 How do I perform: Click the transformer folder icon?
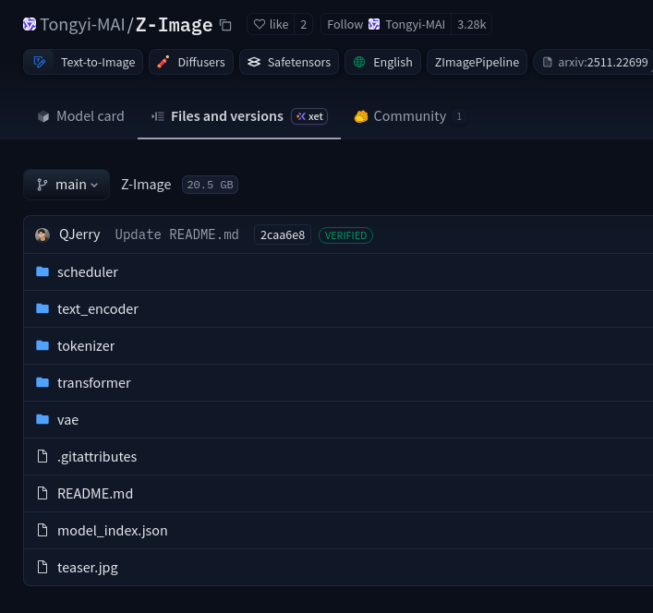click(x=42, y=382)
